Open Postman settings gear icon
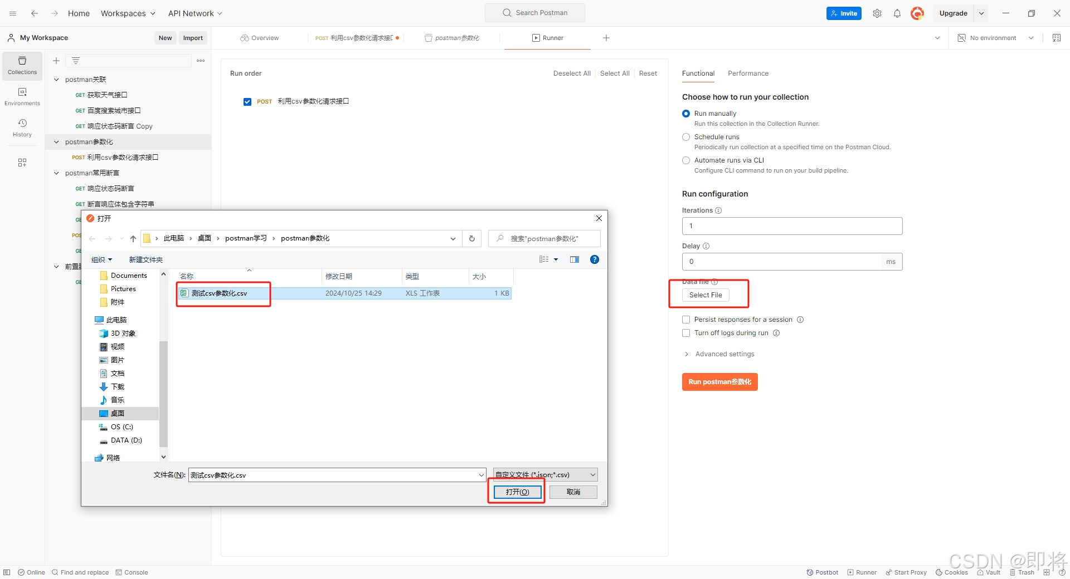This screenshot has height=579, width=1070. coord(877,13)
